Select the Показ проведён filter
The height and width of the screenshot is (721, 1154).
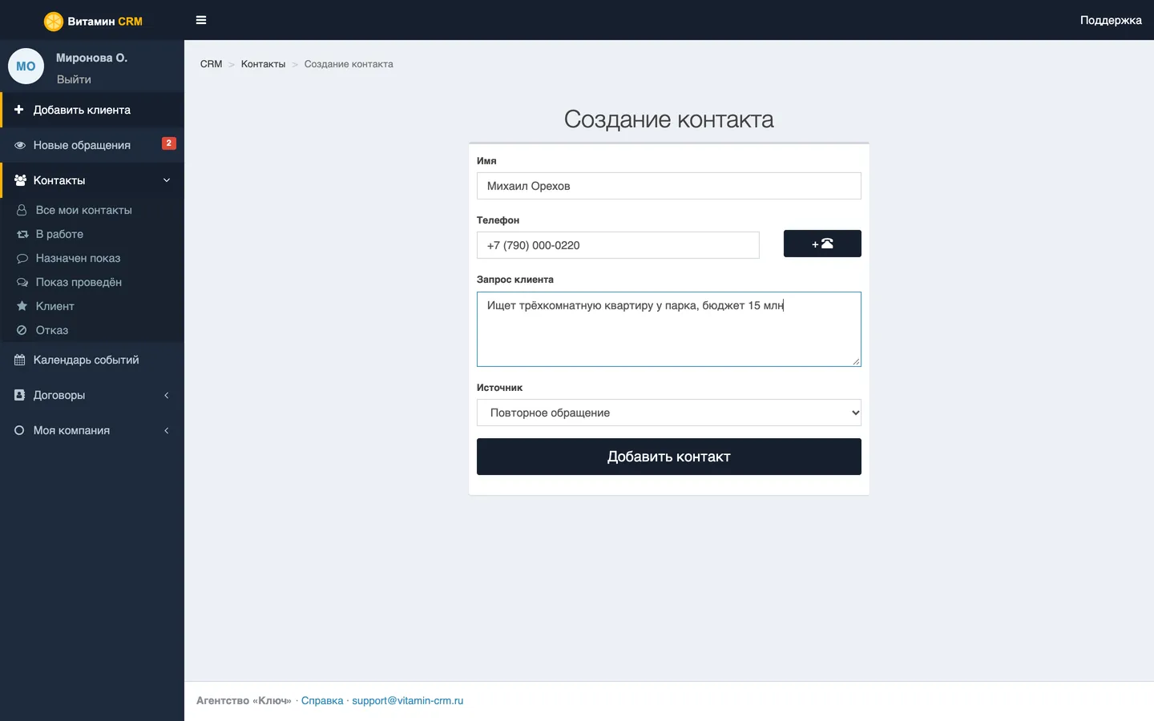[x=92, y=282]
